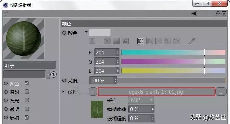Expand the 纹理 disclosure triangle
This screenshot has width=230, height=124.
[63, 92]
